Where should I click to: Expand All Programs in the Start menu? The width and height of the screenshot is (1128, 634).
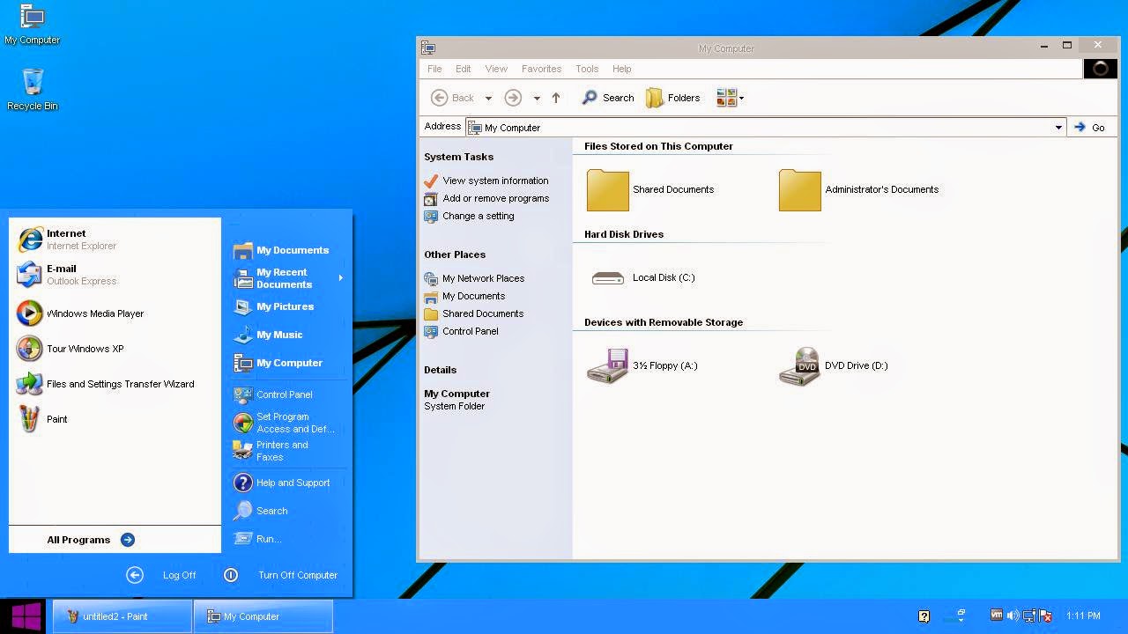pyautogui.click(x=91, y=540)
